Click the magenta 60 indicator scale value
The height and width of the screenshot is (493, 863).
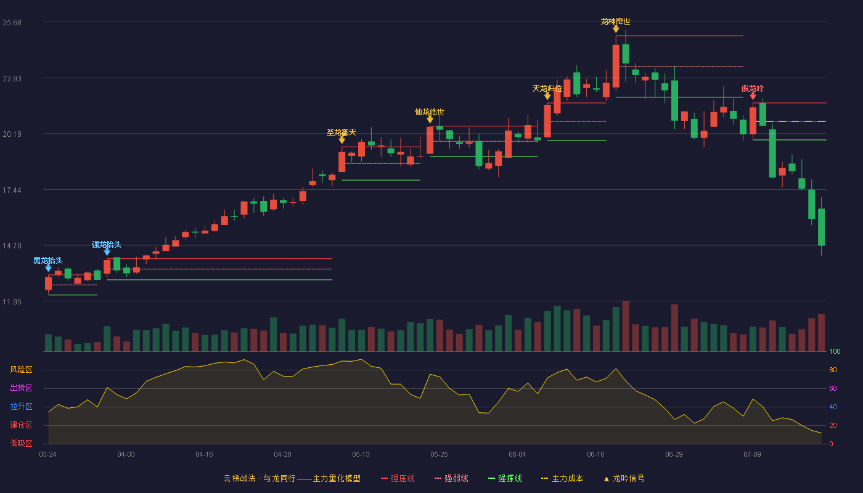click(x=832, y=388)
